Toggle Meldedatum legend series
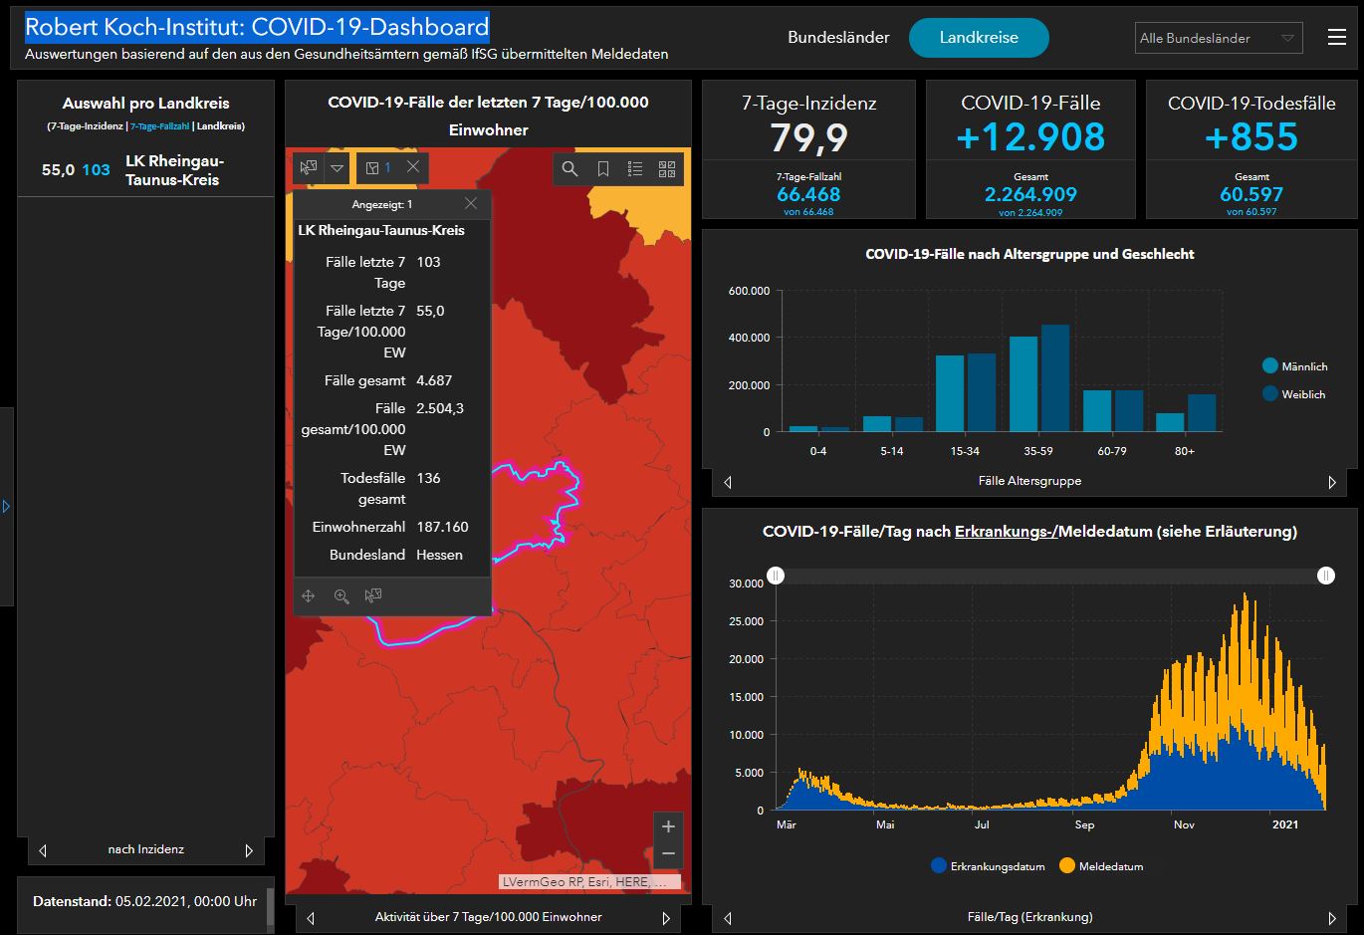 tap(1101, 866)
